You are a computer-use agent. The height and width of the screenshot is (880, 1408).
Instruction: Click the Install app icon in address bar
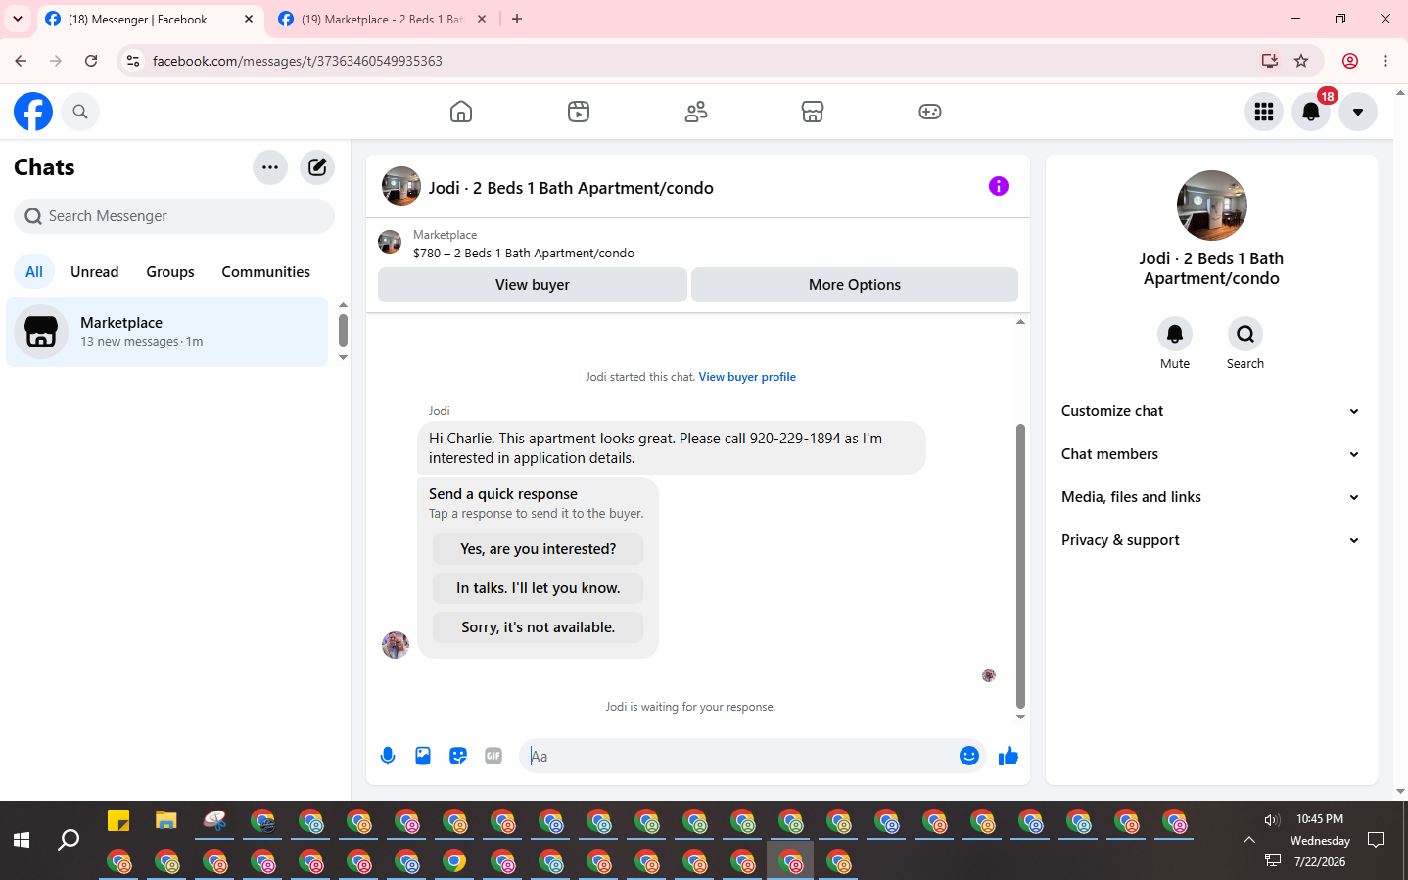click(1270, 61)
